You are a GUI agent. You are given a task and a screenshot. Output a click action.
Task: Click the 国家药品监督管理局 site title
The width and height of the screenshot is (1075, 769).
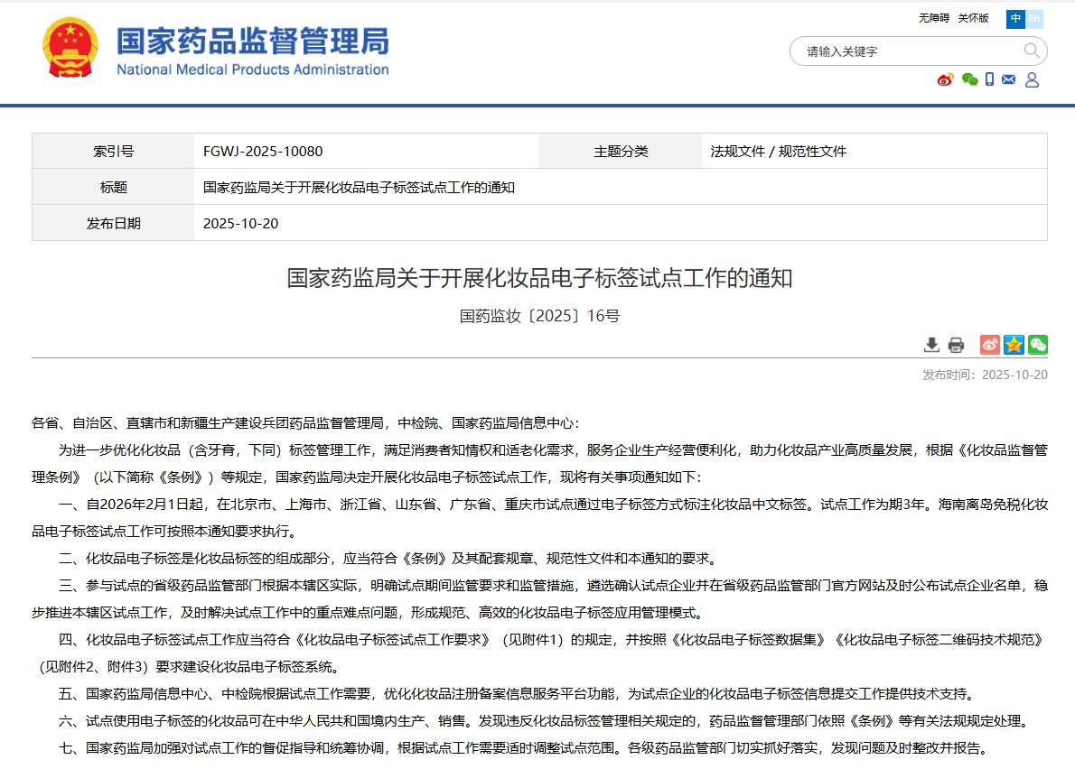click(x=253, y=42)
